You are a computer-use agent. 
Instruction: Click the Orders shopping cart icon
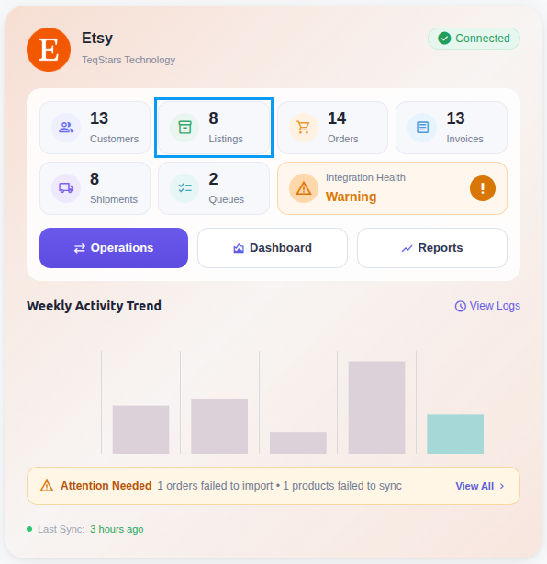(304, 128)
